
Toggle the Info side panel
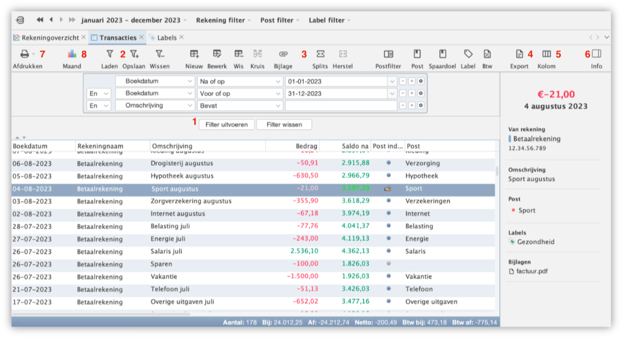click(596, 54)
